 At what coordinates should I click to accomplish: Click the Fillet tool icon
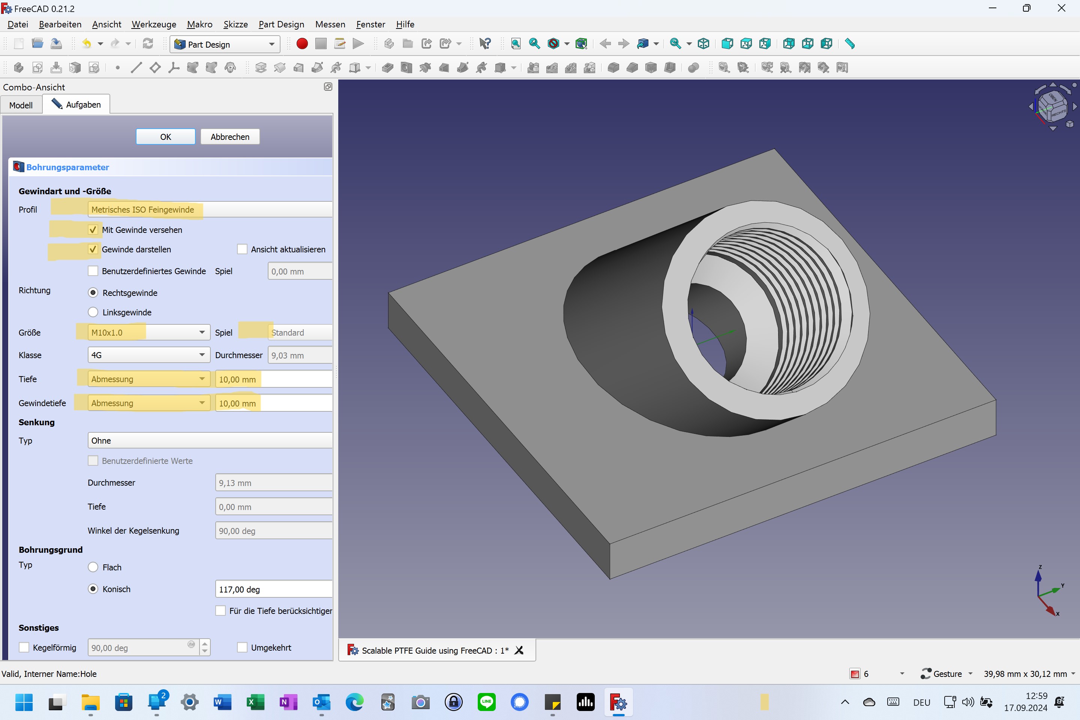613,67
